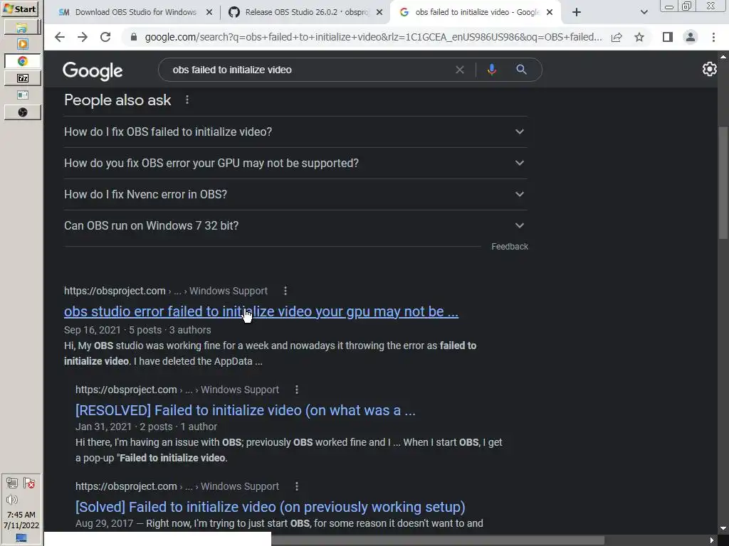Open the OBS Studio taskbar button
Viewport: 729px width, 546px height.
22,112
